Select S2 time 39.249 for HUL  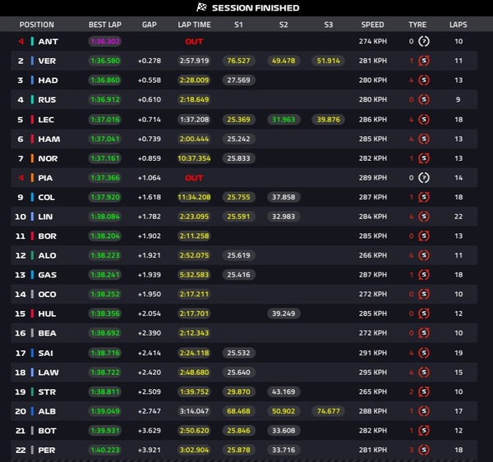[283, 313]
